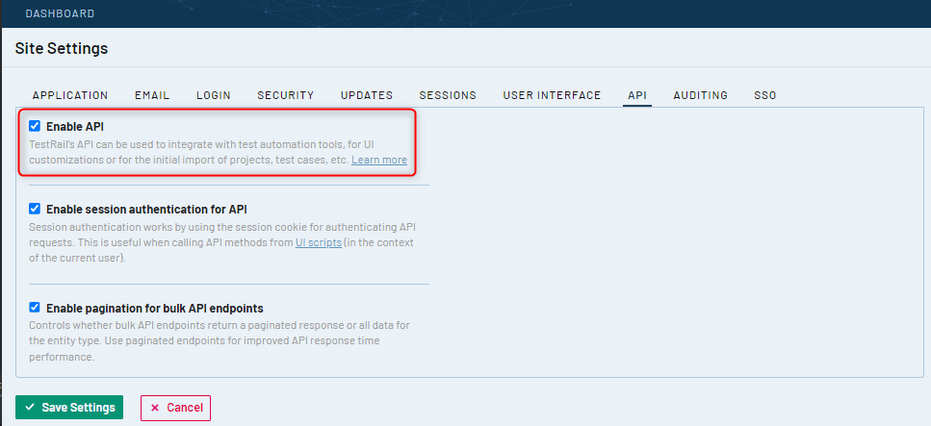The image size is (931, 426).
Task: Open the SSO tab
Action: coord(764,95)
